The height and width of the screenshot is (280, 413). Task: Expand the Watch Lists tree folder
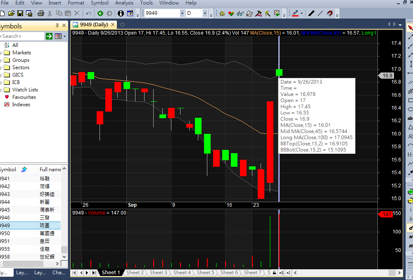coord(1,90)
